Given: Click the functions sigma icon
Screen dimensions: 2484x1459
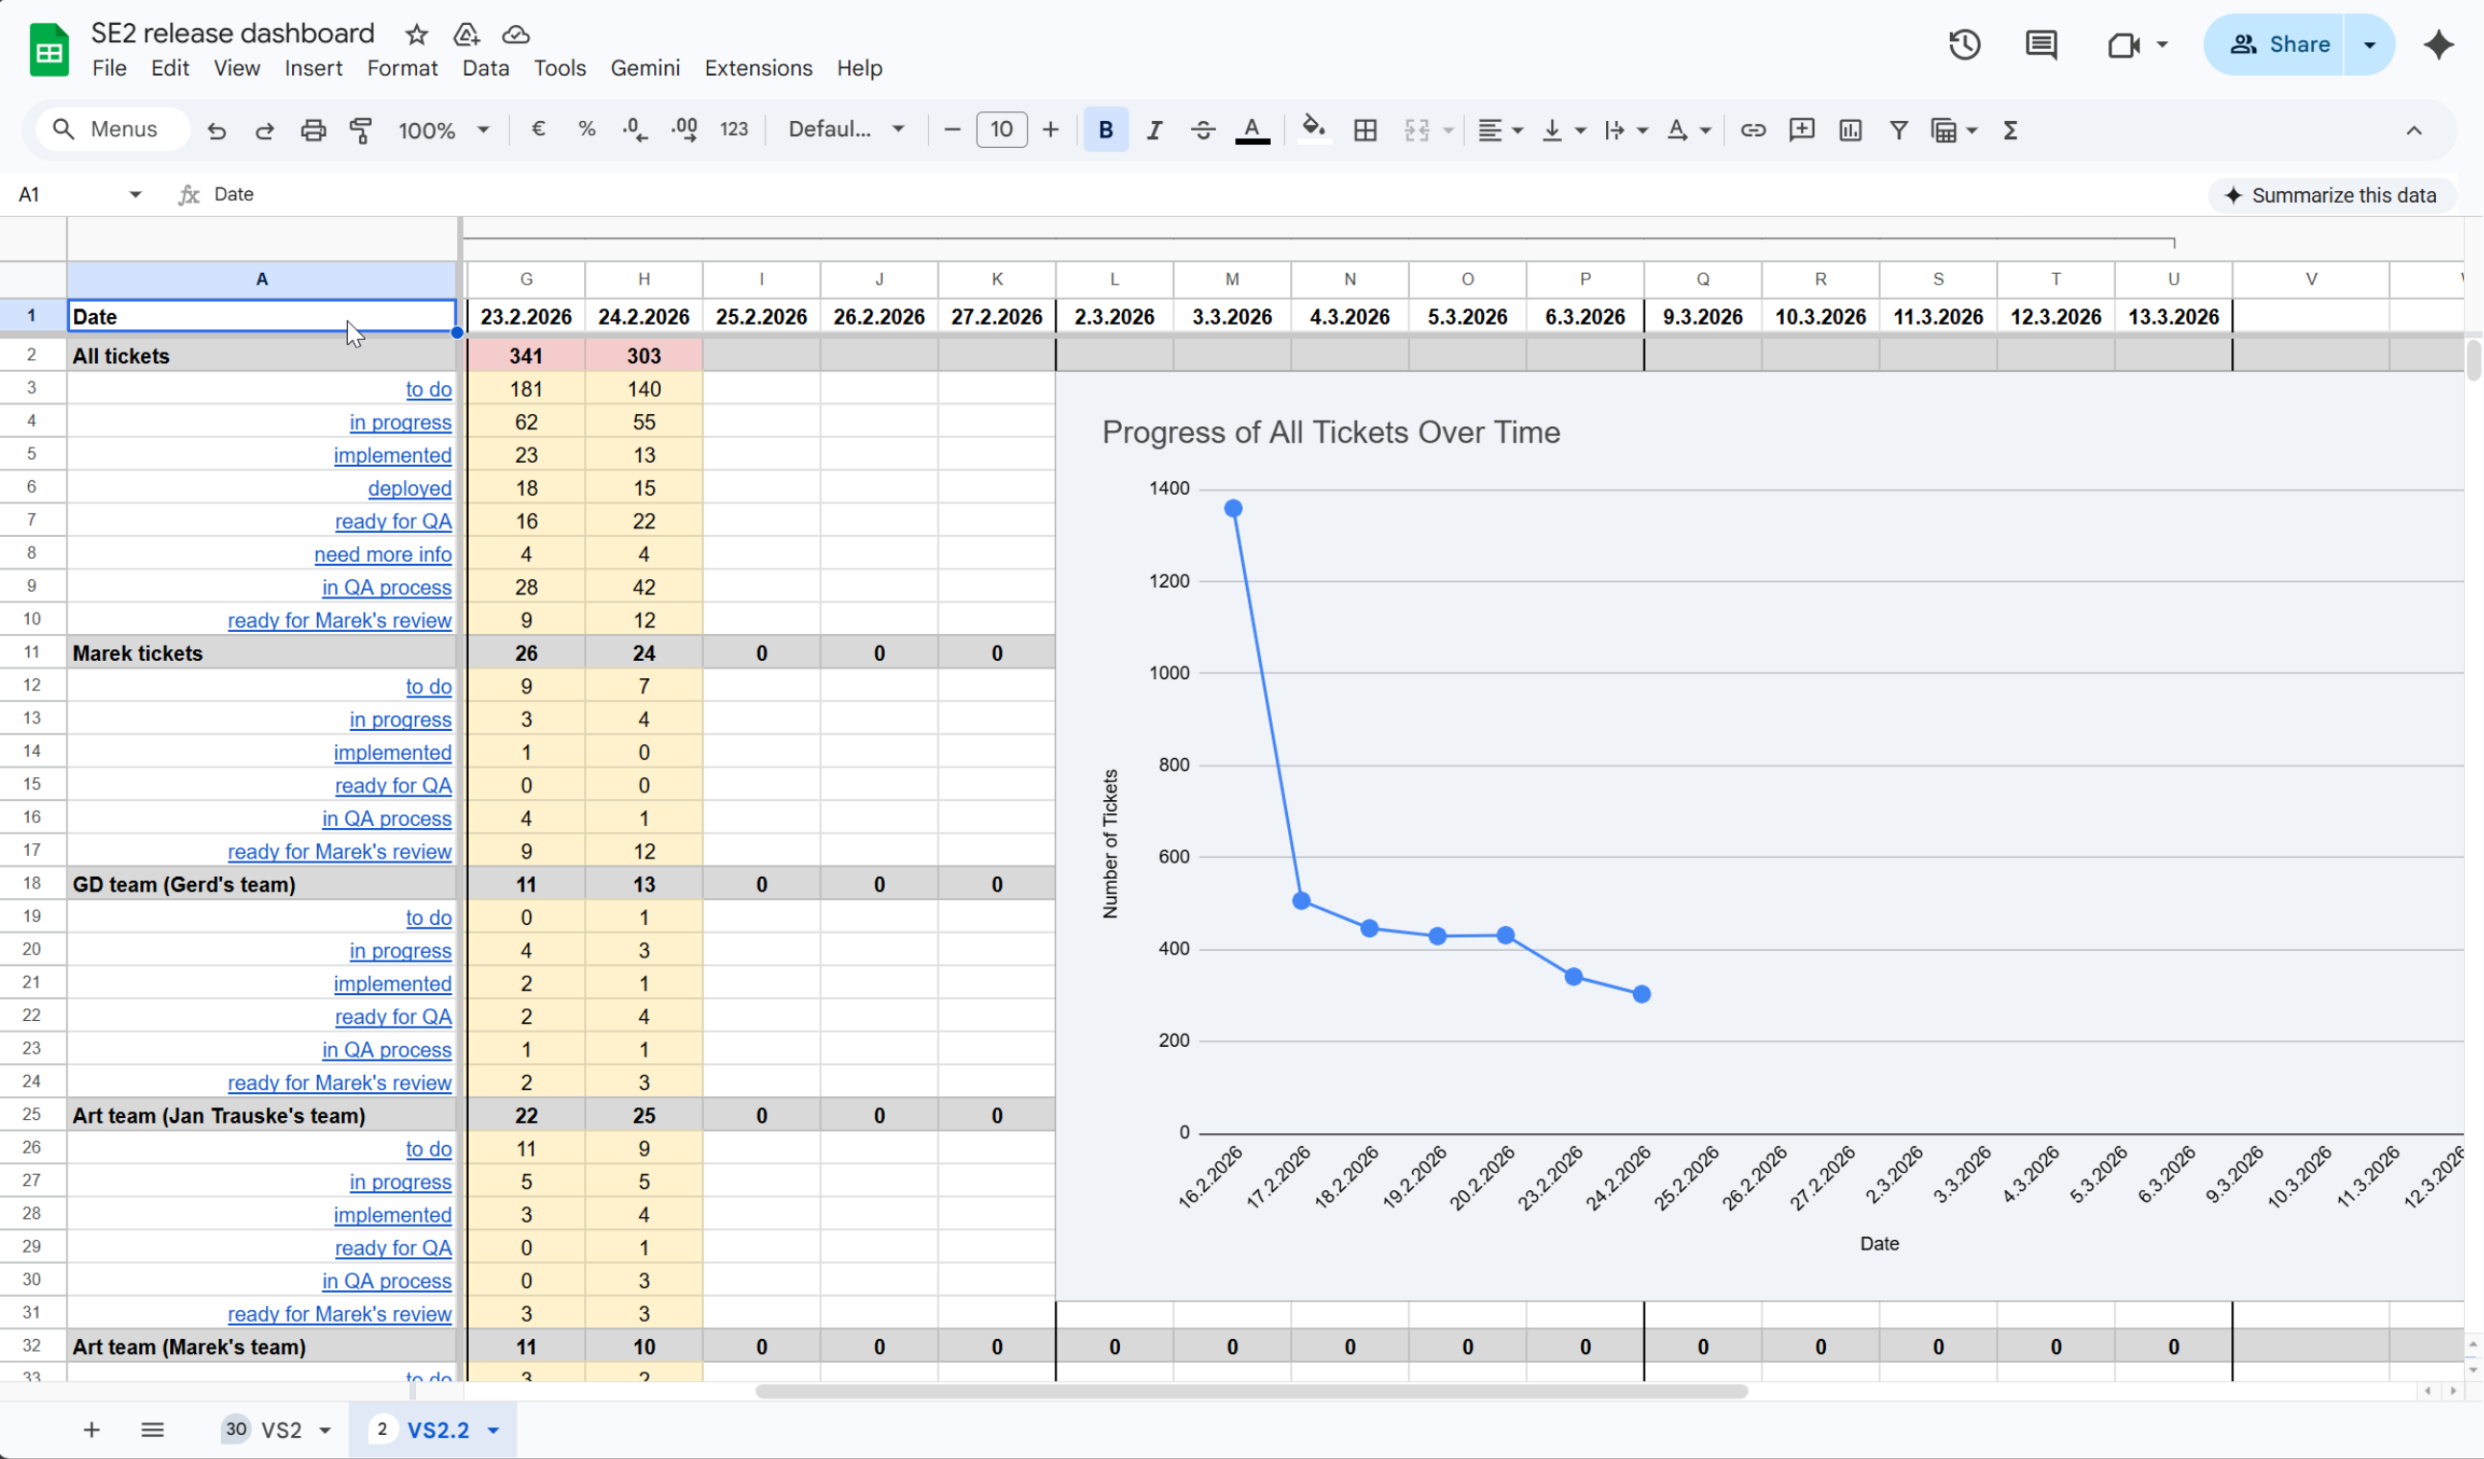Looking at the screenshot, I should point(2009,130).
